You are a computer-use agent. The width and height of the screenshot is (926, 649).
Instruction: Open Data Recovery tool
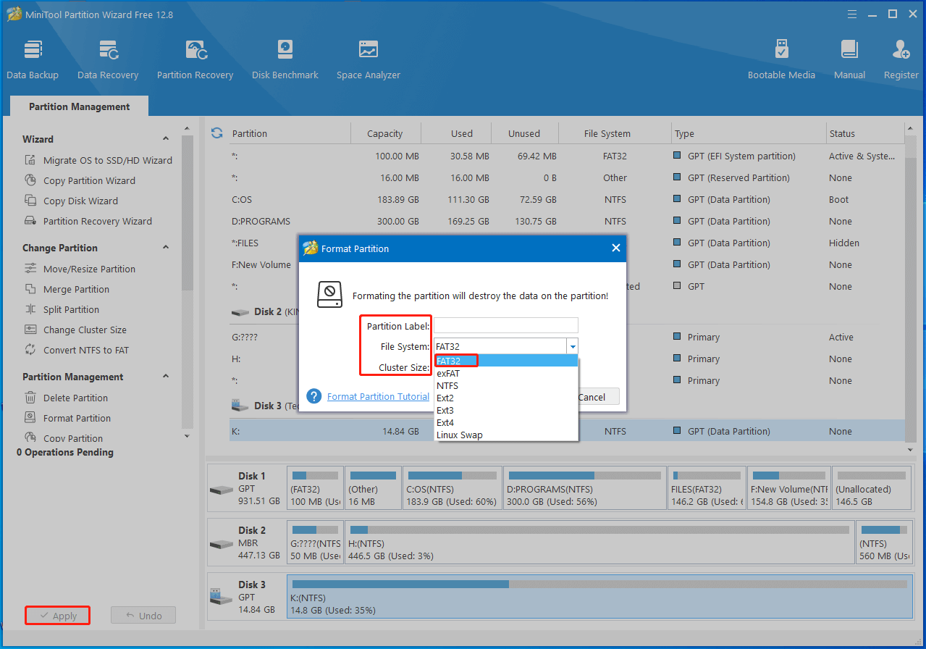click(x=108, y=59)
